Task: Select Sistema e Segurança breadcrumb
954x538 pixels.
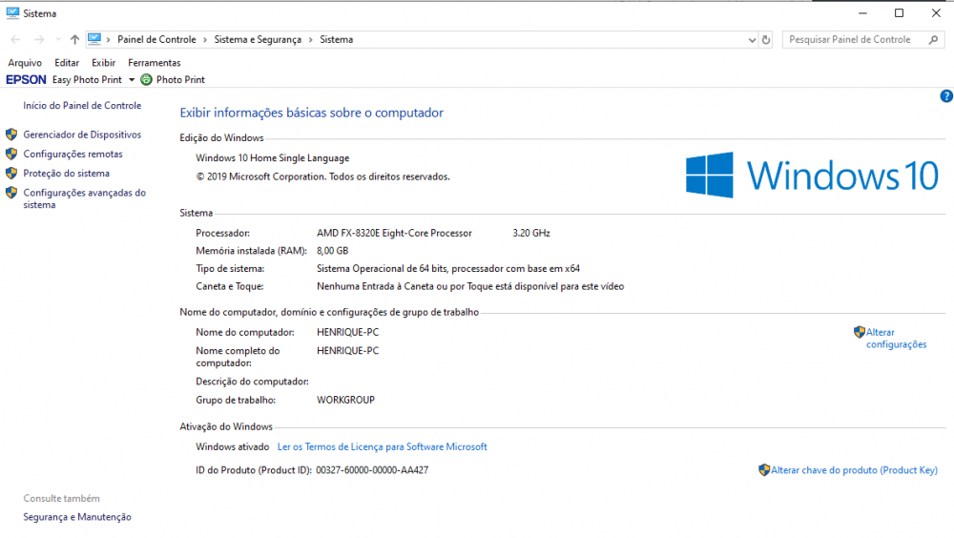Action: (x=258, y=40)
